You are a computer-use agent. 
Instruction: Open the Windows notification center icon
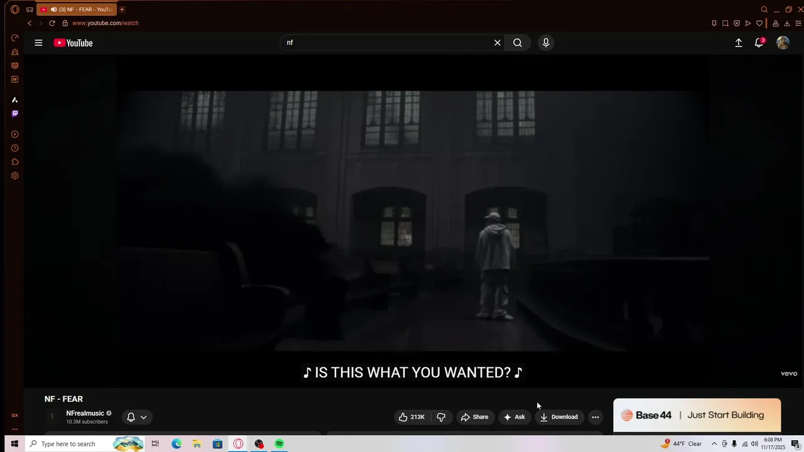pos(795,444)
